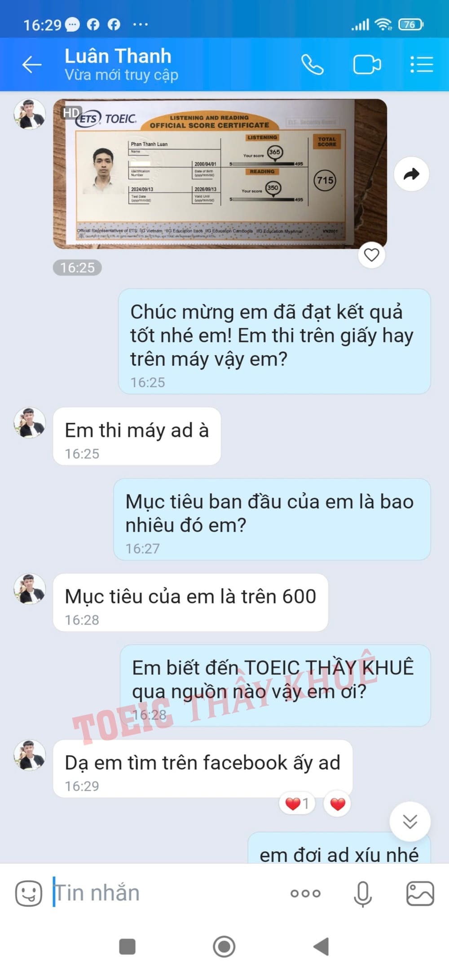Record a voice message with microphone
449x973 pixels.
point(363,893)
